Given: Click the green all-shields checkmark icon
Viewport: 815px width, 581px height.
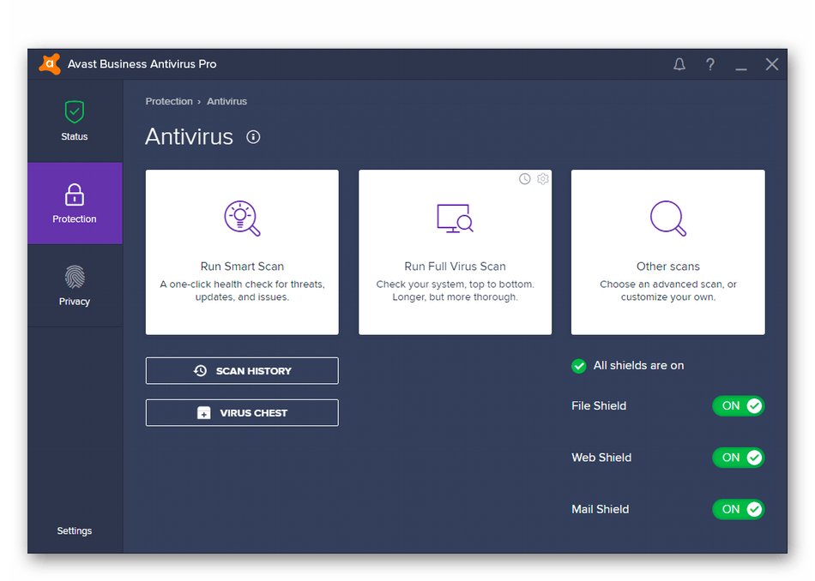Looking at the screenshot, I should click(579, 366).
